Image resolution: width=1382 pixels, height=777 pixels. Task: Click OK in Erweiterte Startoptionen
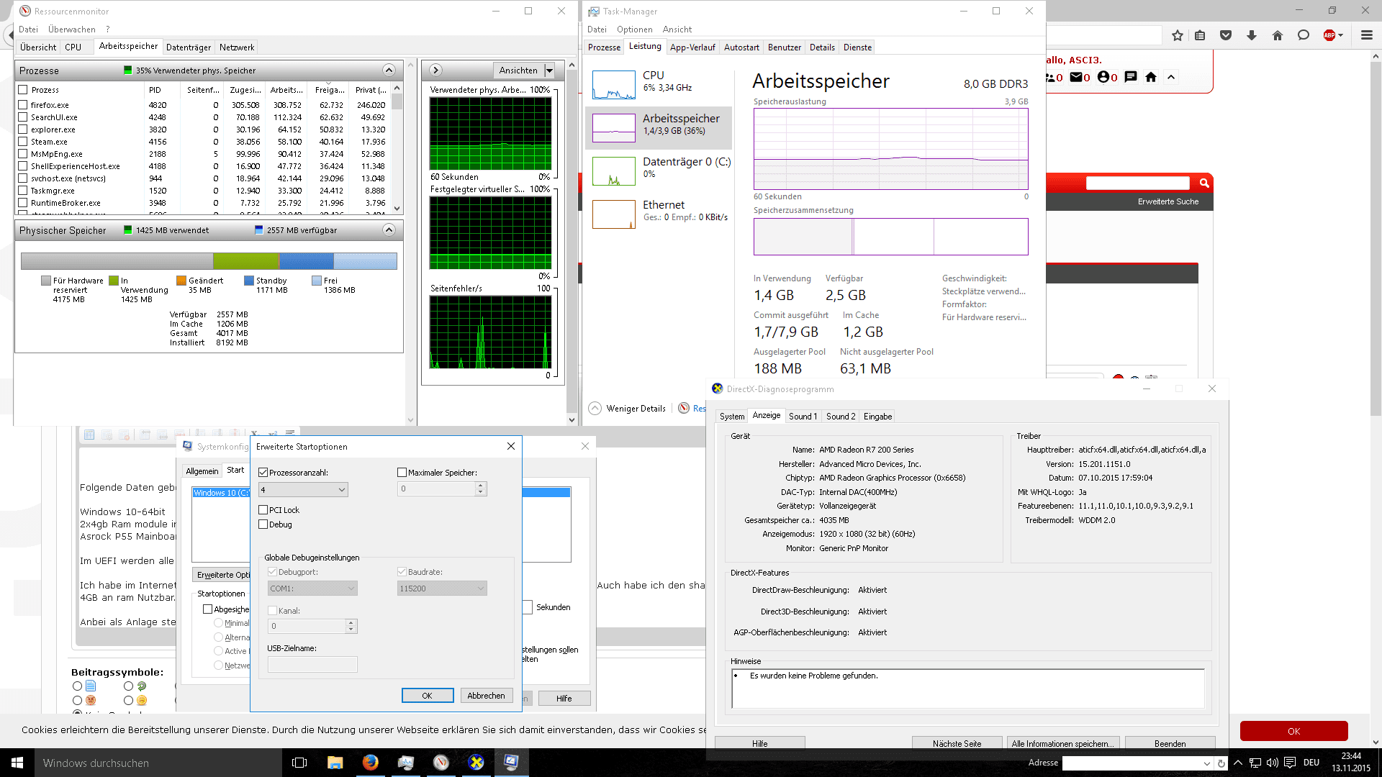pyautogui.click(x=428, y=696)
